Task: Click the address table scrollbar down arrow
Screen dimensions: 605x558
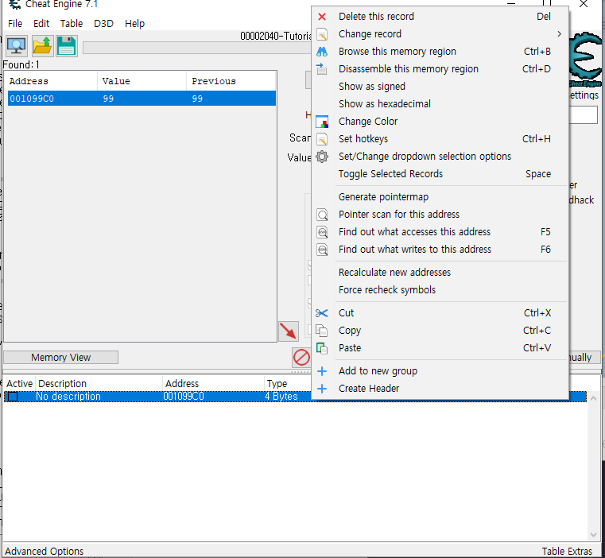Action: [593, 534]
